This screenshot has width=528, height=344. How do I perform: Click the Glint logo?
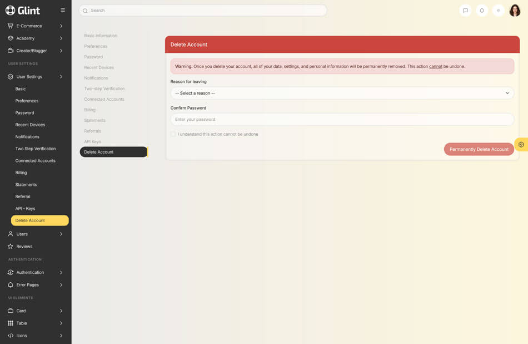coord(23,10)
